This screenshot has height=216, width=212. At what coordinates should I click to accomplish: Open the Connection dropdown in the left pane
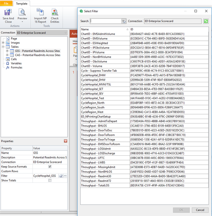click(42, 33)
